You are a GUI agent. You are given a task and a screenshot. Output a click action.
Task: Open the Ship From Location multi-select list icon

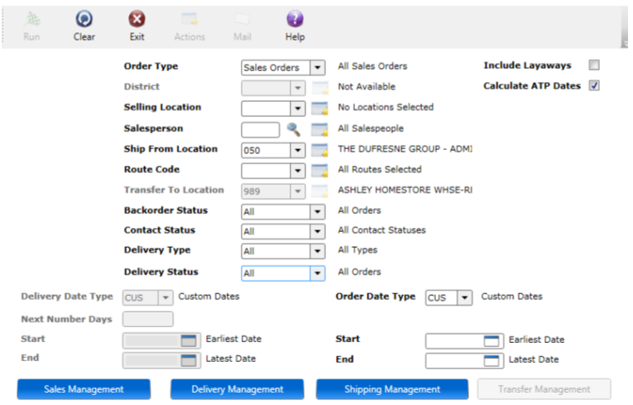tap(319, 151)
